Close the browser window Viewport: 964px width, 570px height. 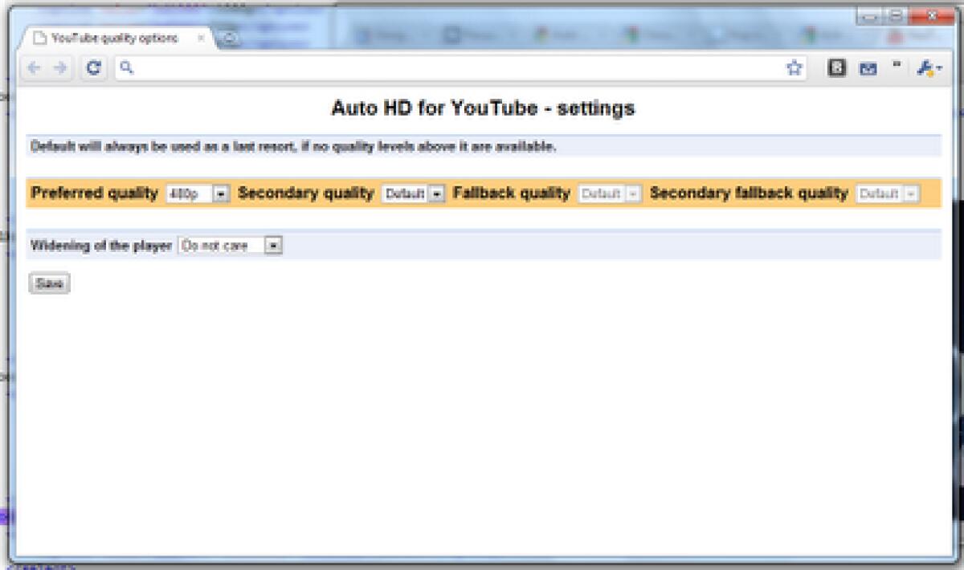[931, 14]
